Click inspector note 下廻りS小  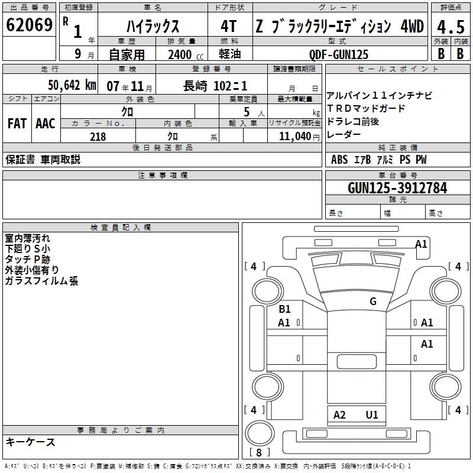pos(27,249)
